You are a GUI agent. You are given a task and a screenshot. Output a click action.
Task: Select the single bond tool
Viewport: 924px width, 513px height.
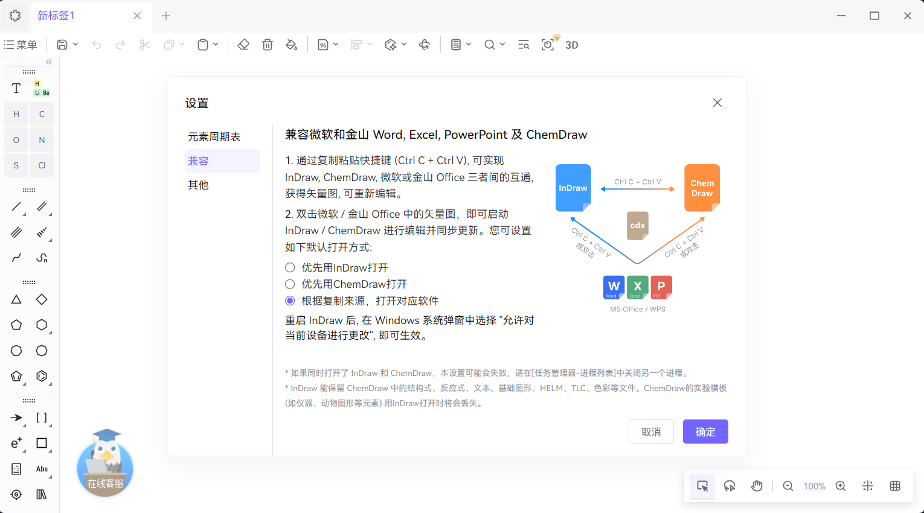(16, 207)
